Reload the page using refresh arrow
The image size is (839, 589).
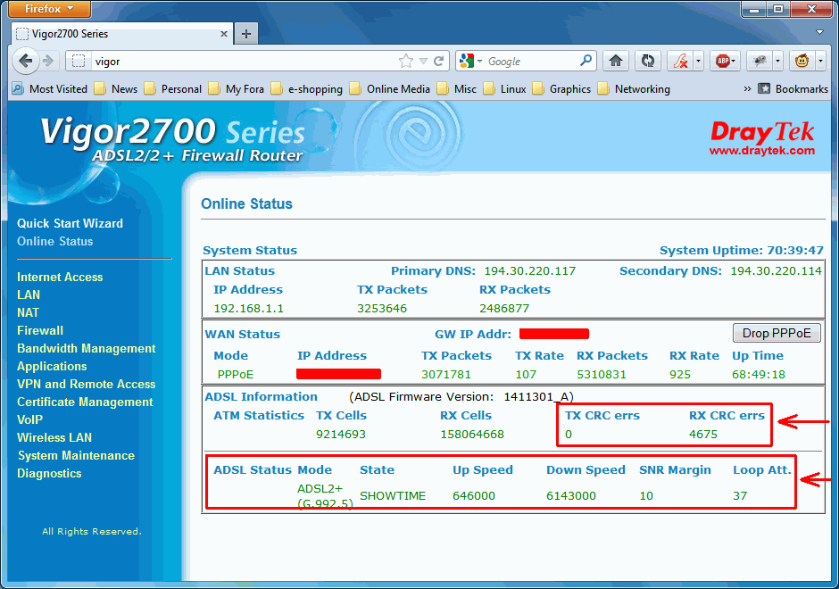(x=439, y=61)
